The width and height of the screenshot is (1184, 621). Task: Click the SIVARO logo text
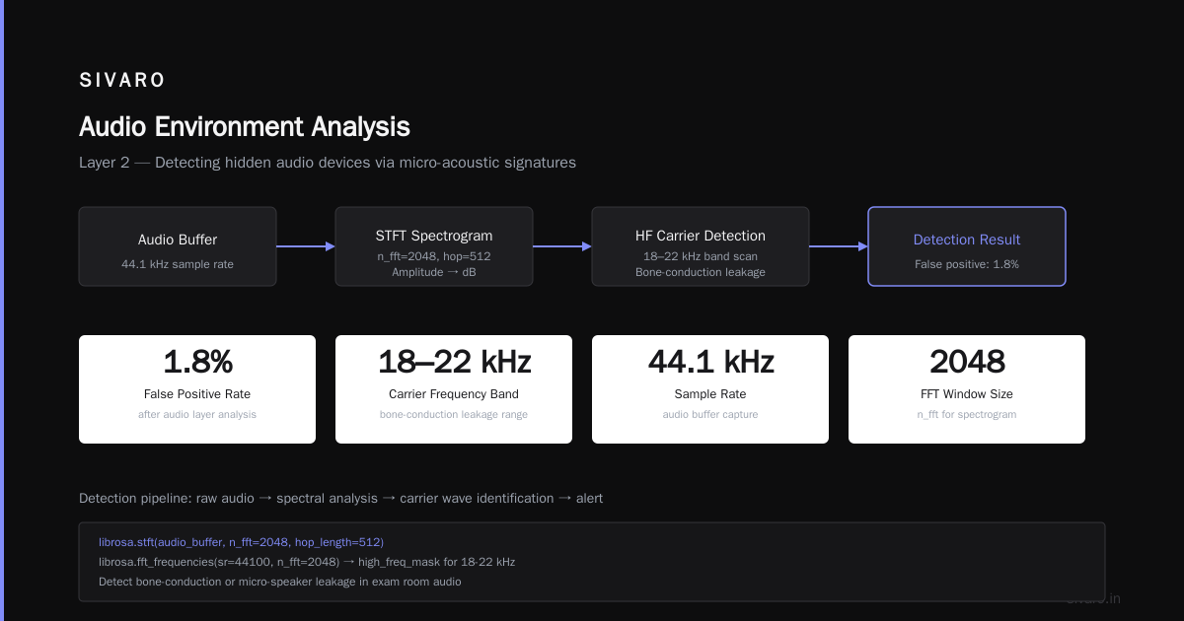click(122, 81)
